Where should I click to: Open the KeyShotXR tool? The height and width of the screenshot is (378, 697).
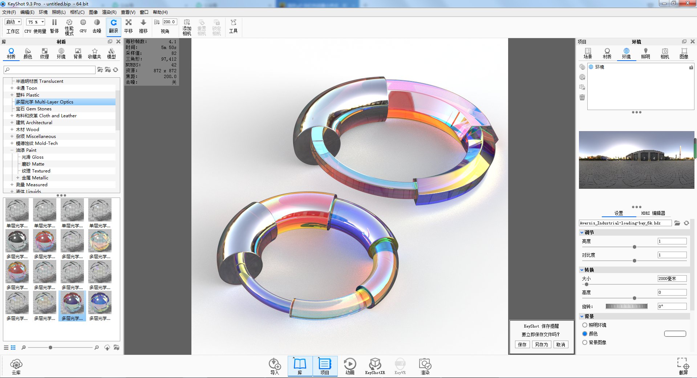click(x=375, y=366)
